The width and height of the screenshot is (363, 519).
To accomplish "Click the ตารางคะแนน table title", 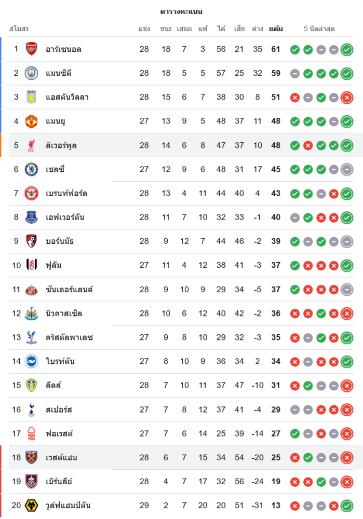I will pos(181,11).
